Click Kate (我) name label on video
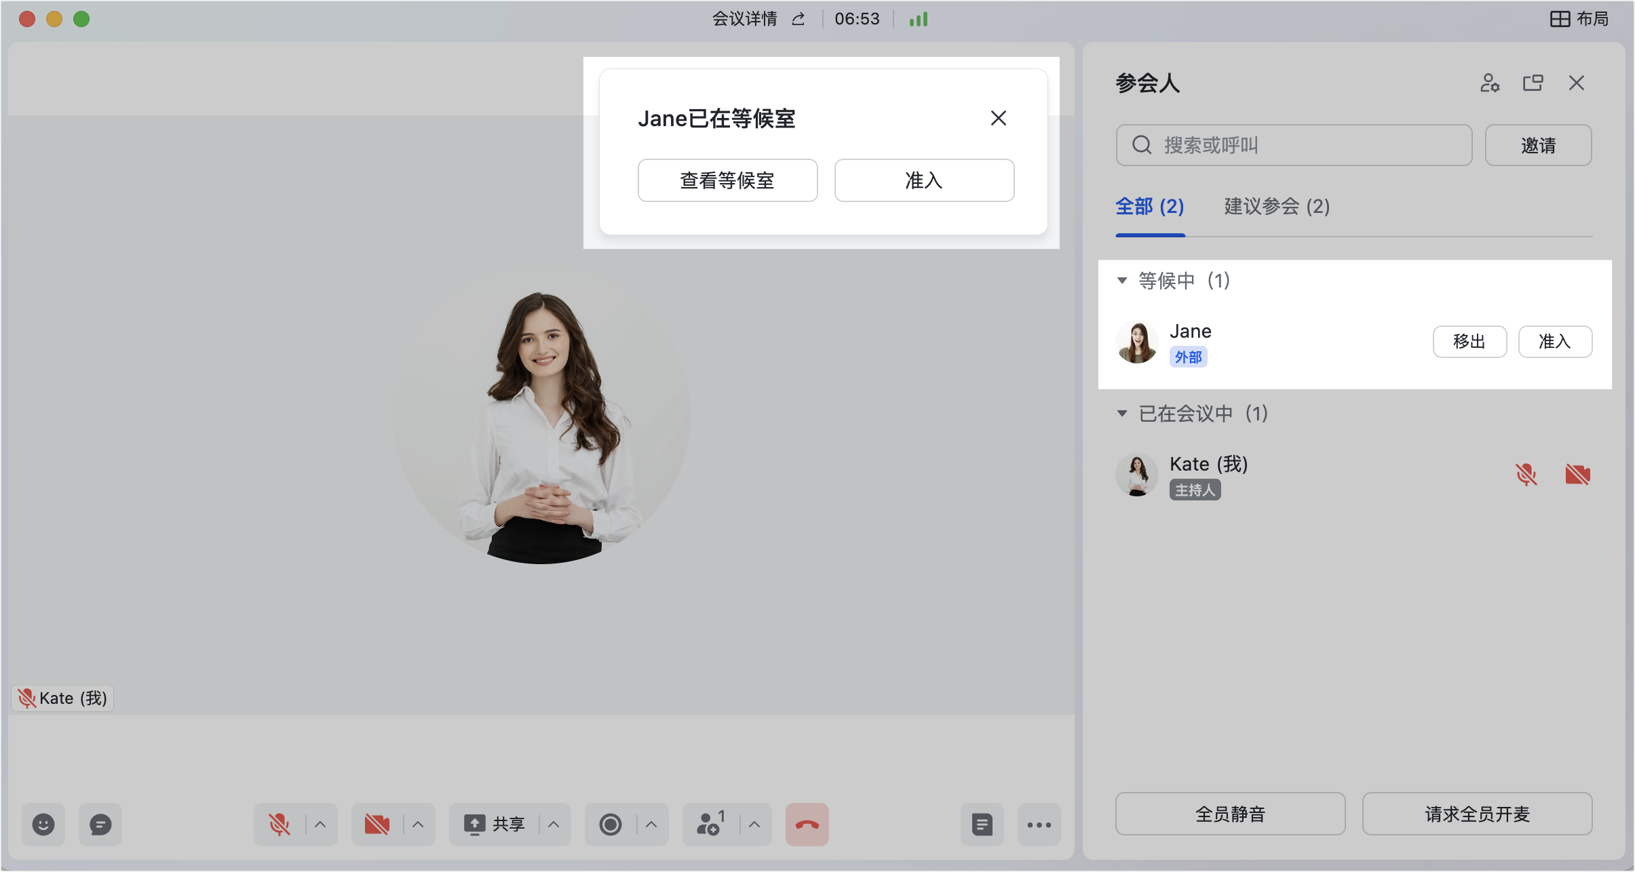This screenshot has height=872, width=1635. tap(62, 698)
